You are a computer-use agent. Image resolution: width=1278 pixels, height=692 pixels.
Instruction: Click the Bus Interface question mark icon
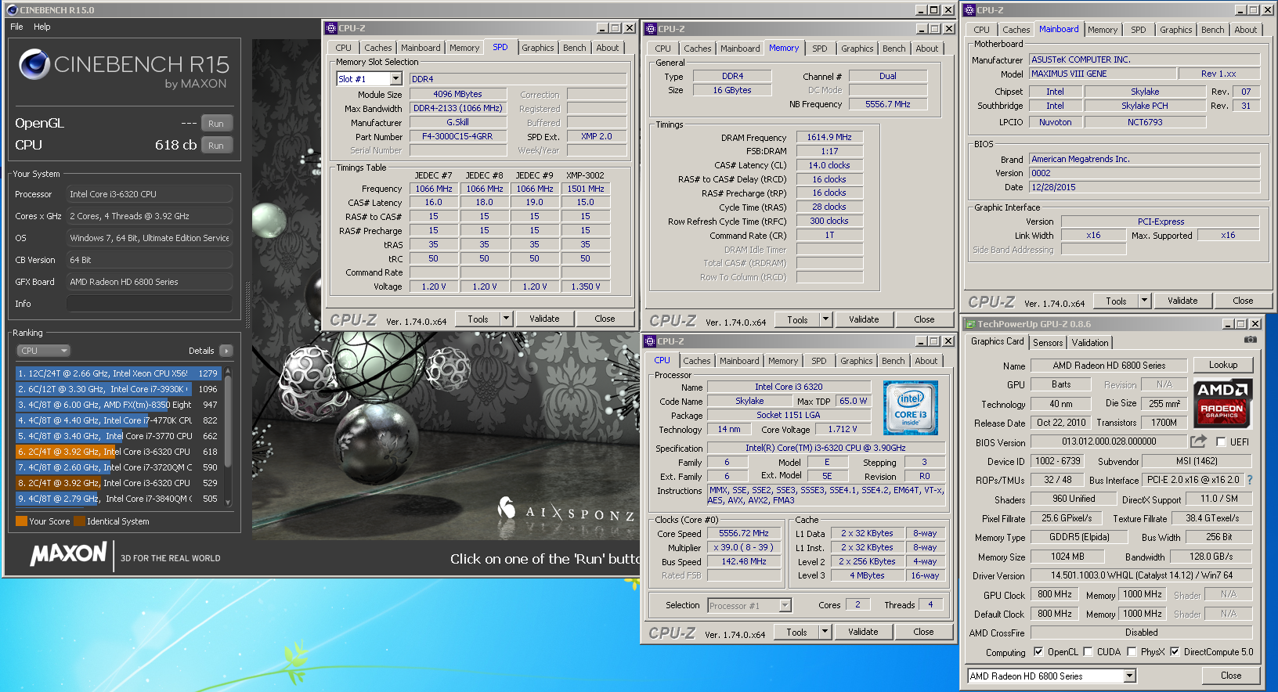(x=1249, y=480)
